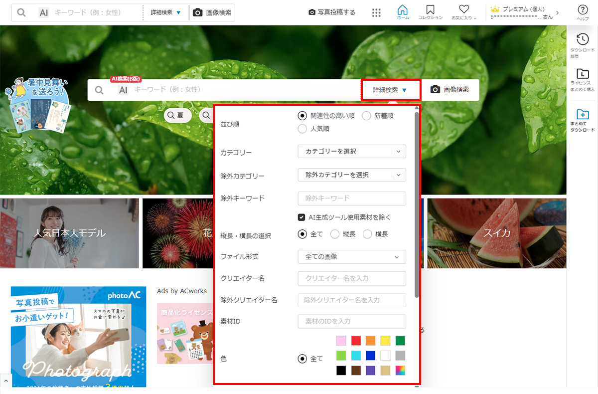
Task: Open the apps grid icon
Action: (x=377, y=12)
